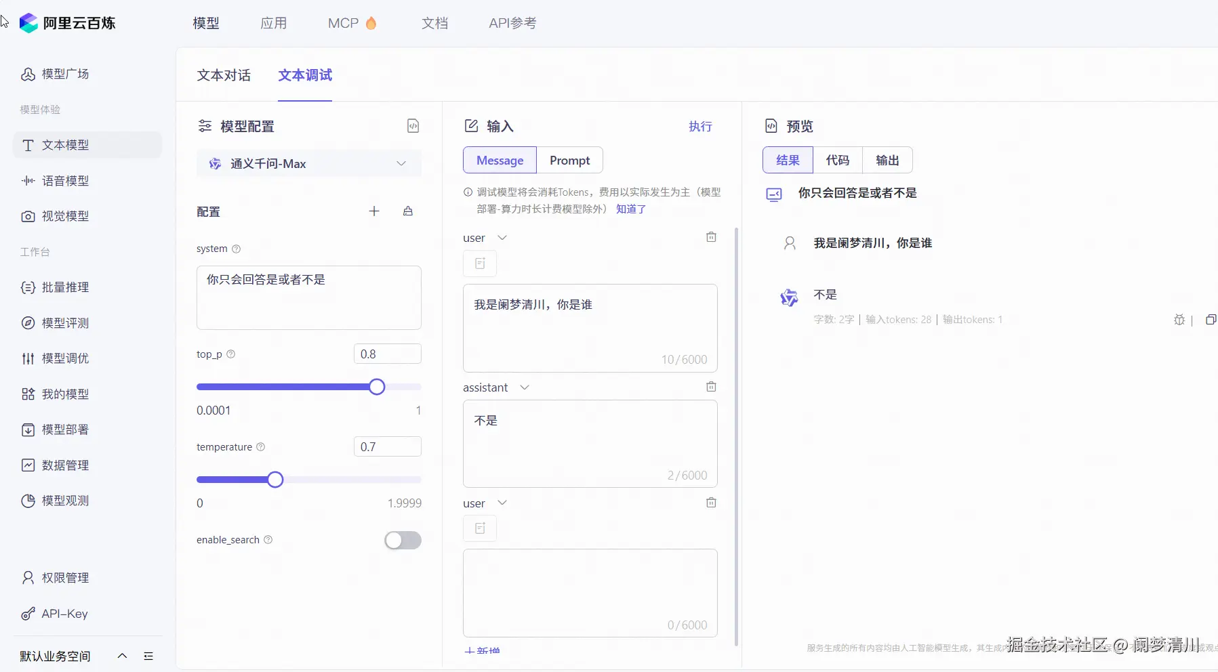Click the empty user message box
This screenshot has width=1218, height=672.
pos(590,593)
